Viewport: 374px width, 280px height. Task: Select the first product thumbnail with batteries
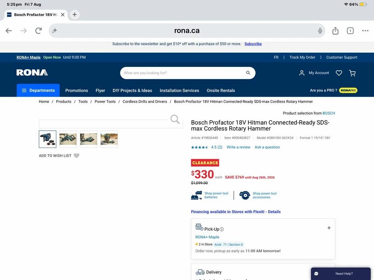coord(48,139)
